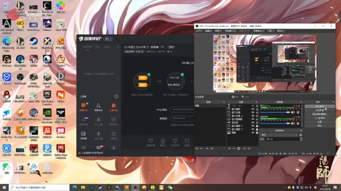Screen dimensions: 341x191
Task: Hide the 图像 source with the eye icon
Action: 253,132
